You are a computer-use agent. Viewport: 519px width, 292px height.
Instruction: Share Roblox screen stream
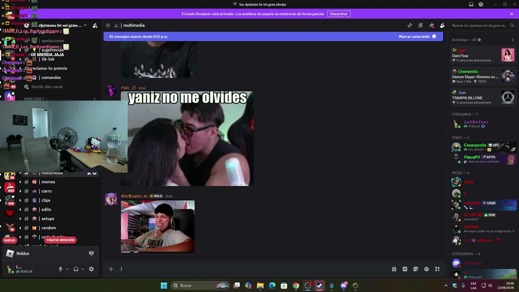pyautogui.click(x=91, y=253)
